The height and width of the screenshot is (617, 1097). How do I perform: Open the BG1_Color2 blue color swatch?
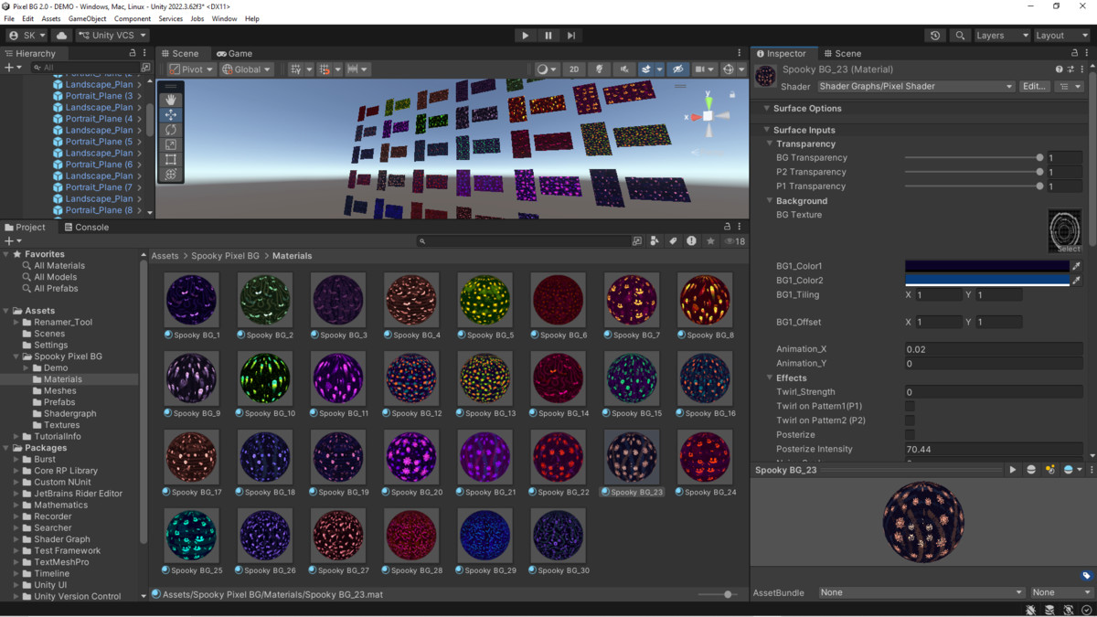pos(986,281)
